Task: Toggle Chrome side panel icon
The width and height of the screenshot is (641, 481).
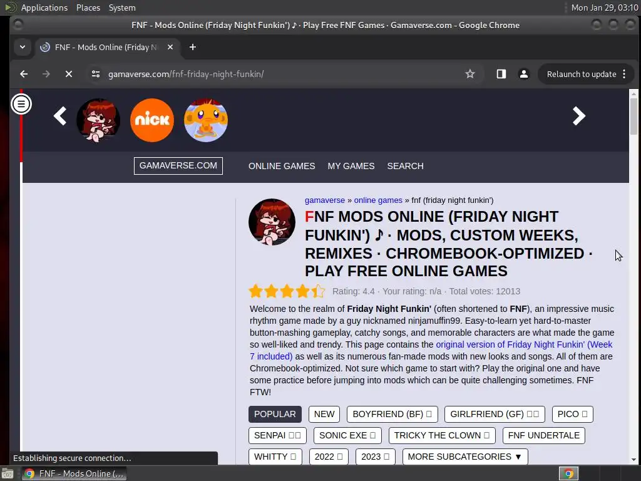Action: pyautogui.click(x=501, y=74)
